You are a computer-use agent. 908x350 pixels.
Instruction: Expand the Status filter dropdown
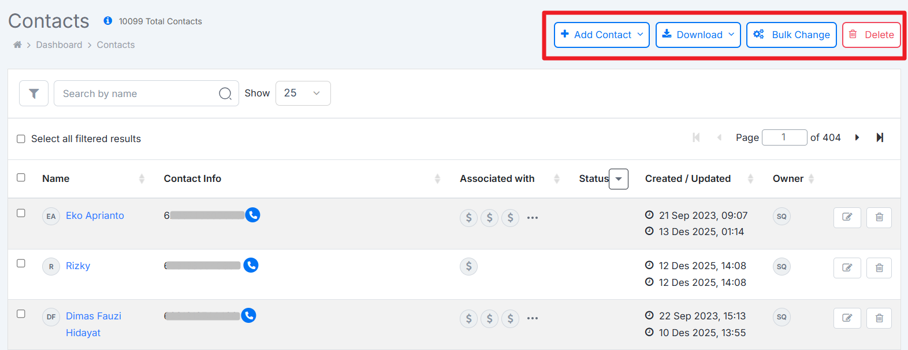tap(619, 179)
